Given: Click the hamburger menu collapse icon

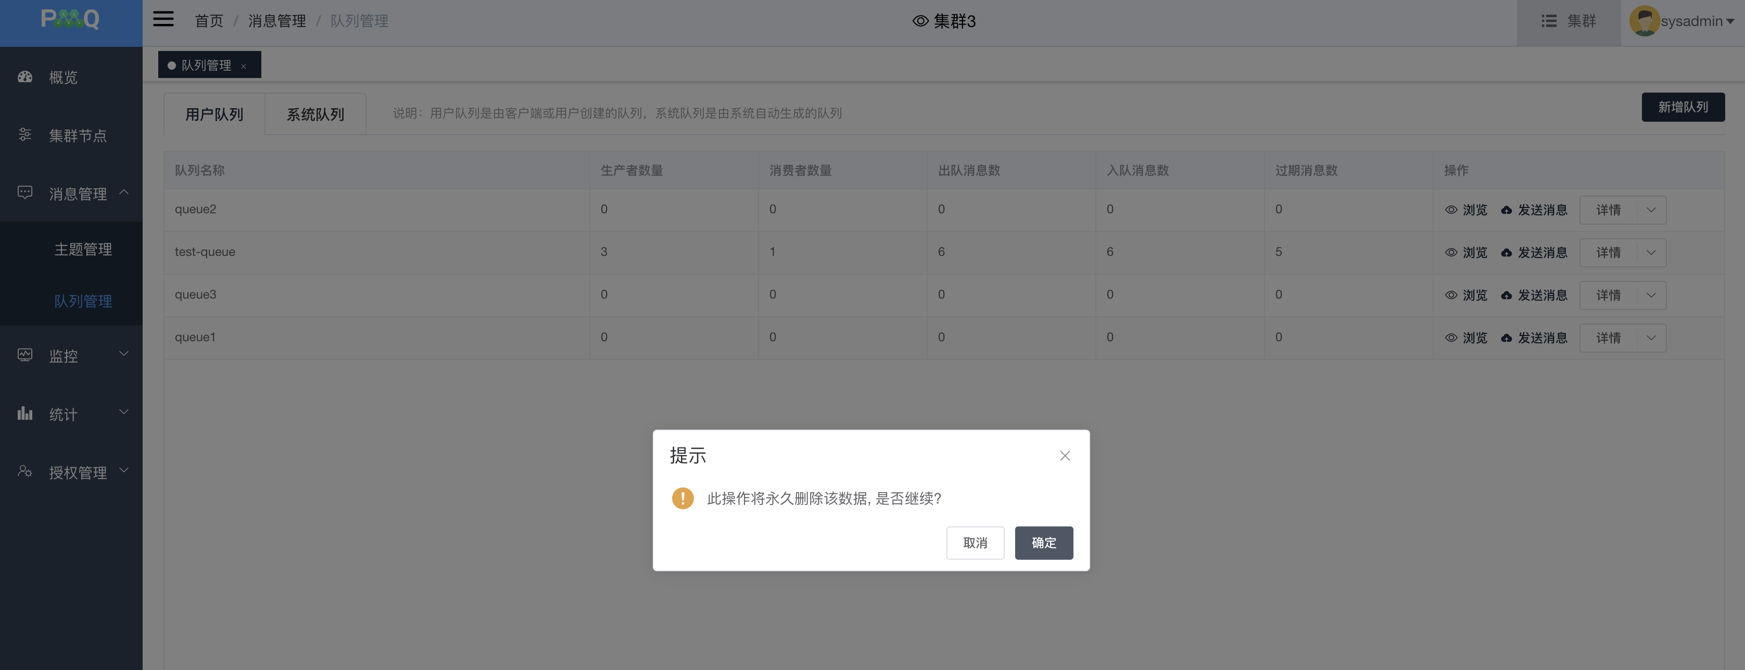Looking at the screenshot, I should point(163,19).
